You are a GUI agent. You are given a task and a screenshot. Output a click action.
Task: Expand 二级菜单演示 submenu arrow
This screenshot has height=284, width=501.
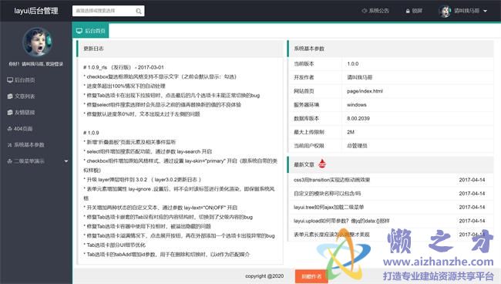pos(66,161)
